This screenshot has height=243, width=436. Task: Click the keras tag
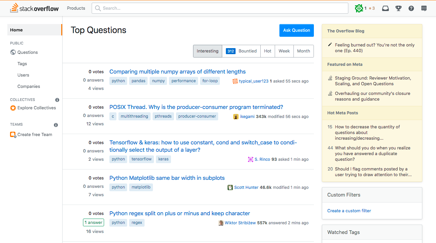(163, 159)
